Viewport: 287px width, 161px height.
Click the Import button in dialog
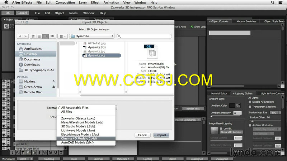[161, 135]
